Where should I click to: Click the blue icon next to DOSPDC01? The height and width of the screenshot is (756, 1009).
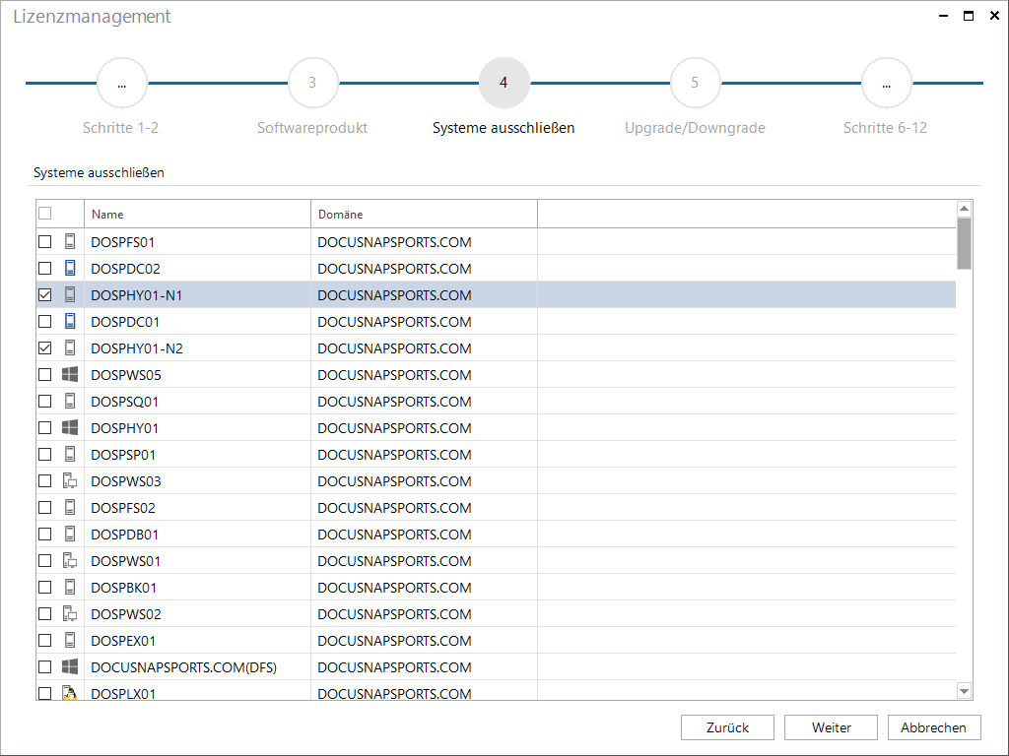(70, 322)
